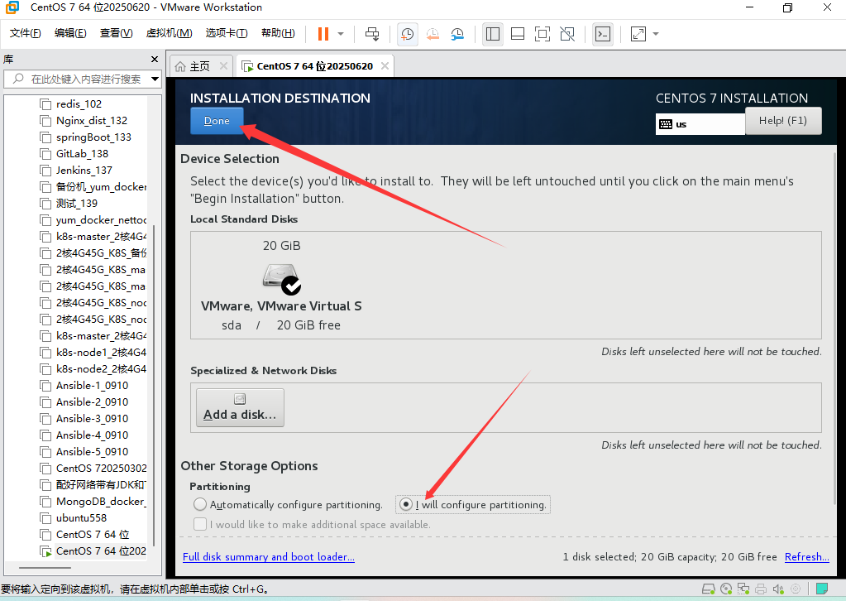The image size is (846, 601).
Task: Click the CD/DVD device status icon
Action: pos(725,589)
